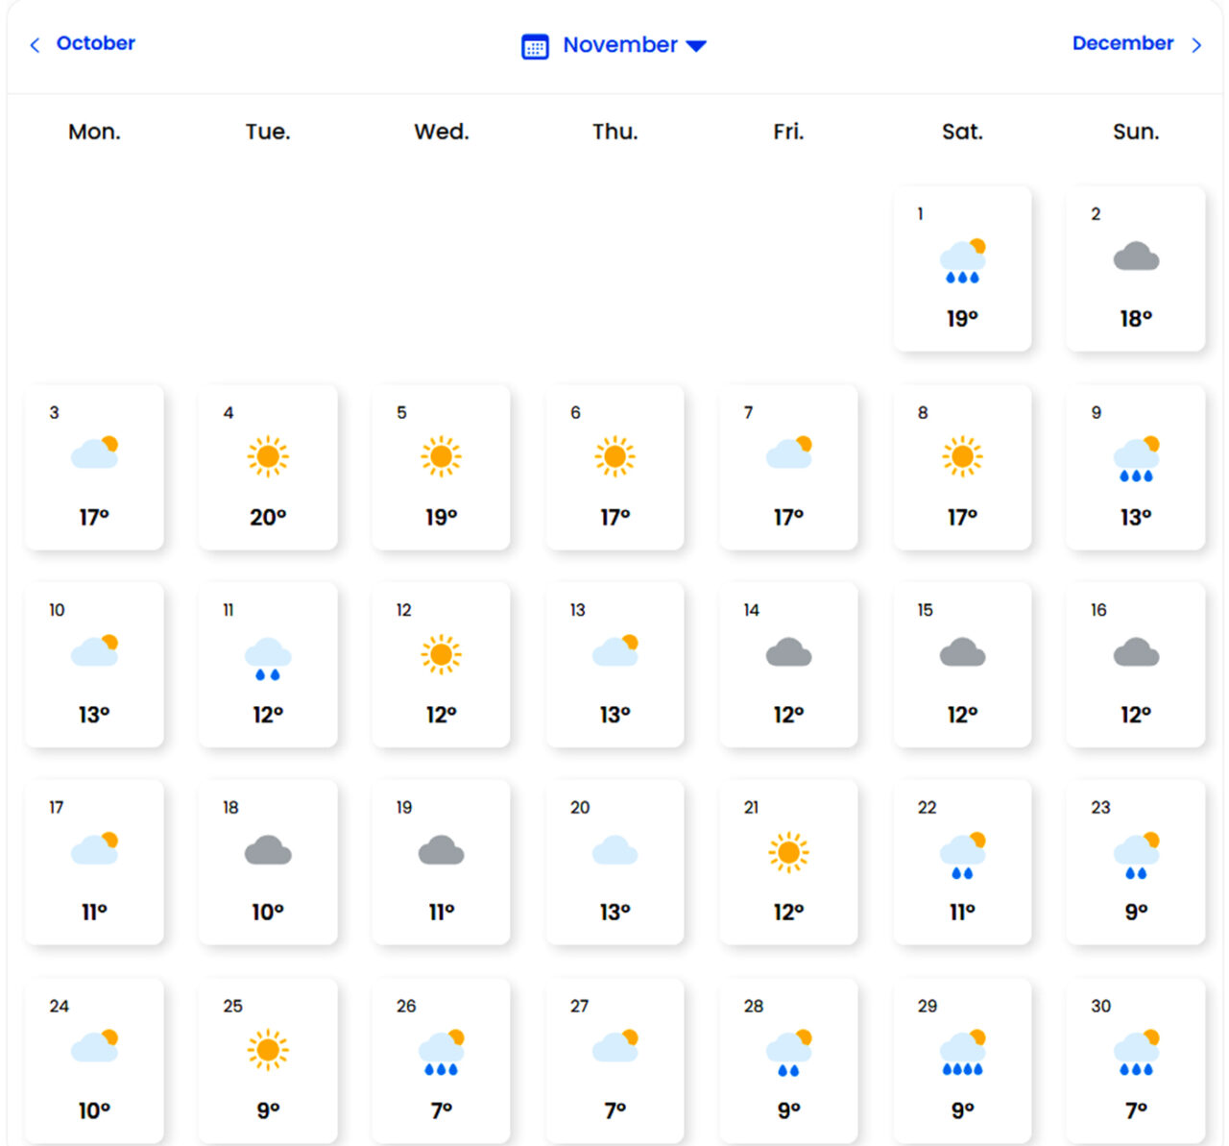Click the left chevron before October
This screenshot has width=1229, height=1146.
coord(35,45)
